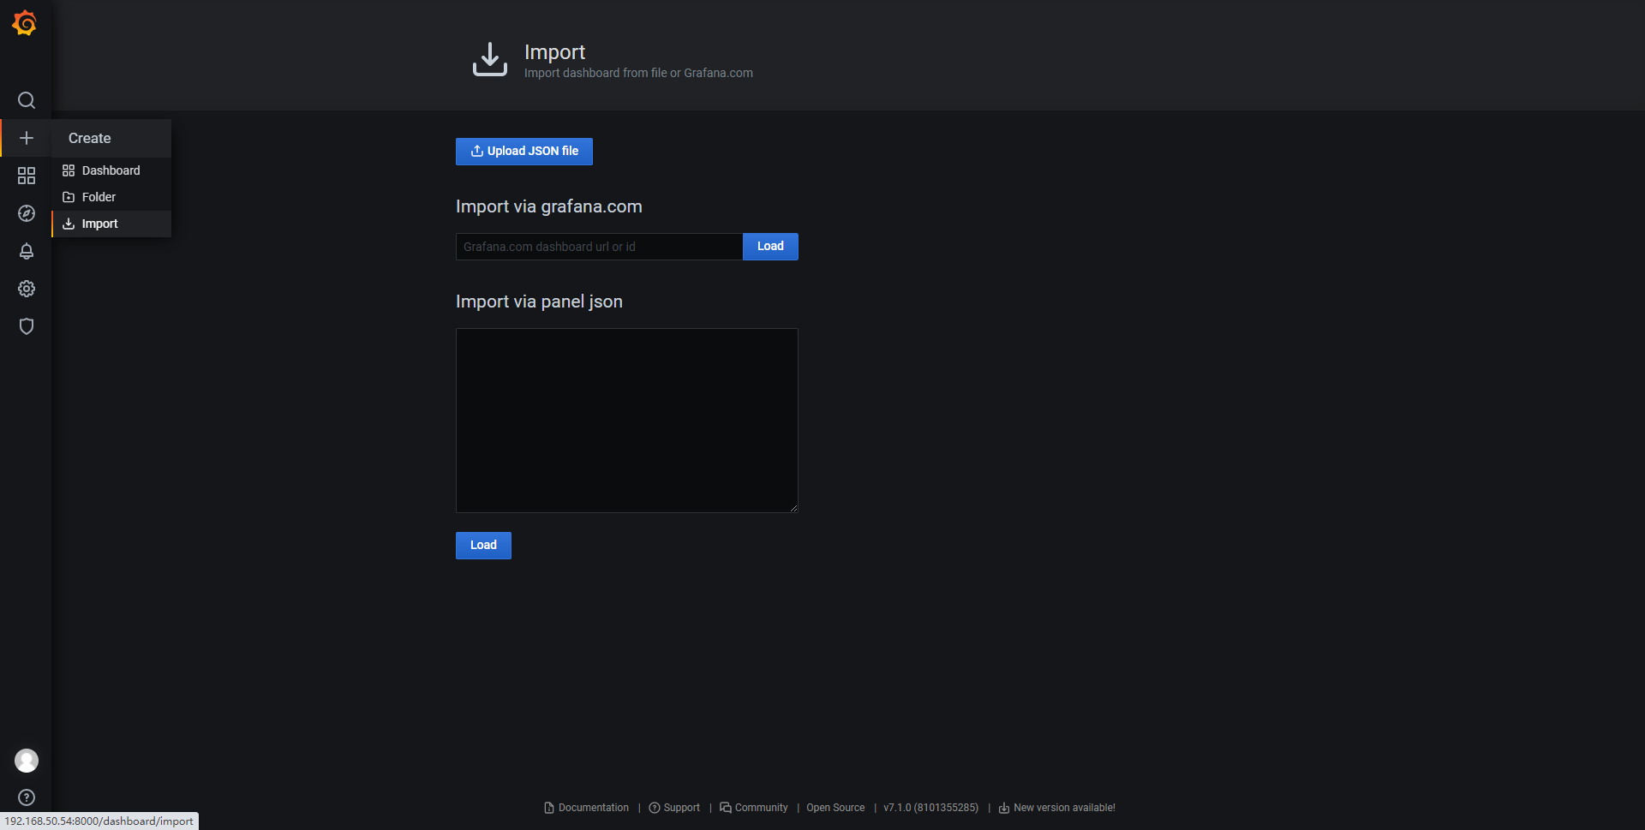Click the Create plus icon

[27, 138]
